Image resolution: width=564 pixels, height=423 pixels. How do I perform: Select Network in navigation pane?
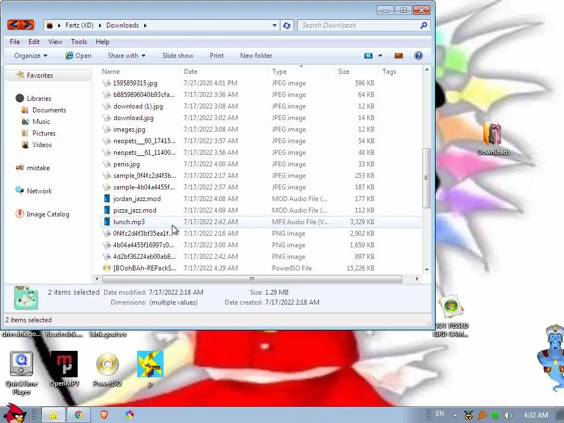pyautogui.click(x=34, y=191)
